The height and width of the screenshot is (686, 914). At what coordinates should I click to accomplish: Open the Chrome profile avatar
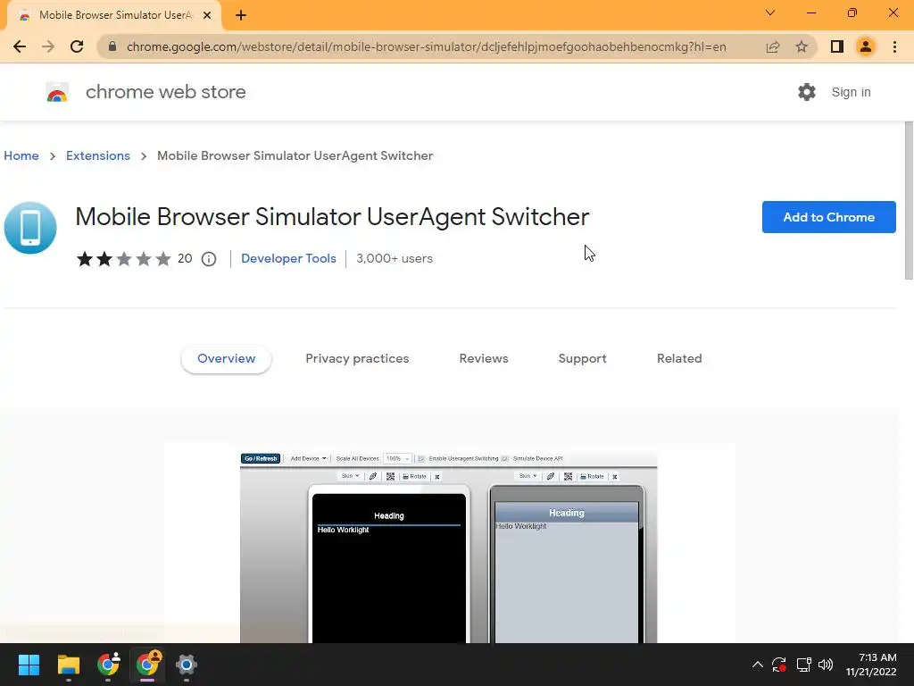[x=866, y=46]
